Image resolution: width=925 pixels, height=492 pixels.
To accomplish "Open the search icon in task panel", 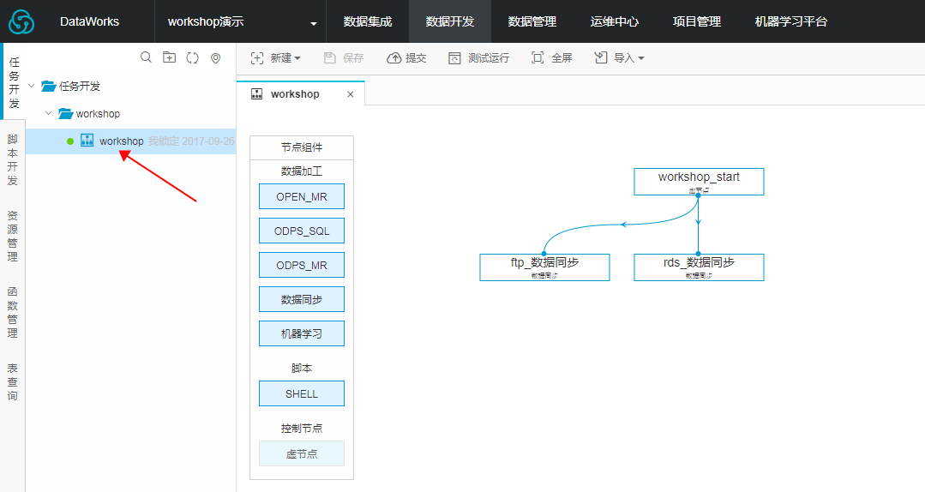I will click(x=146, y=57).
